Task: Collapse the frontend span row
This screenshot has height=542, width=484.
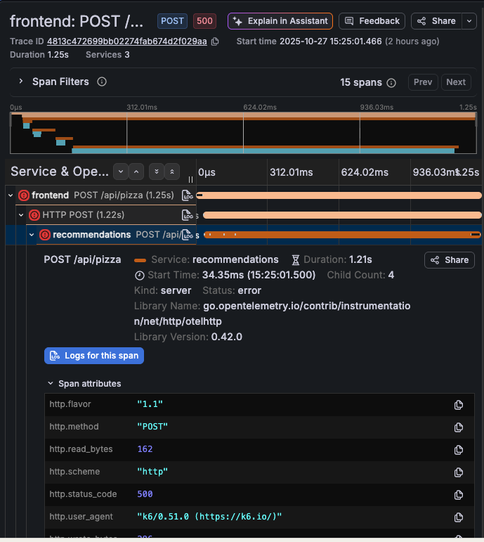Action: 11,195
